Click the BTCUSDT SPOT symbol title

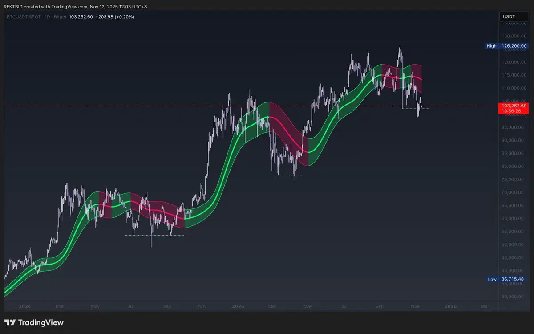(x=23, y=16)
